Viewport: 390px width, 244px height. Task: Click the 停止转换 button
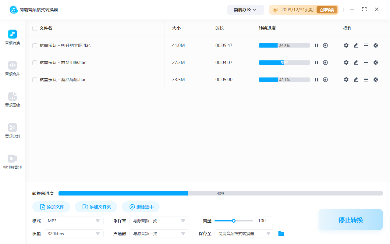350,219
